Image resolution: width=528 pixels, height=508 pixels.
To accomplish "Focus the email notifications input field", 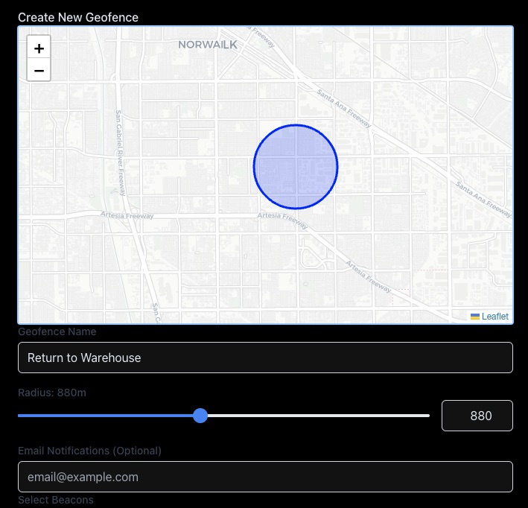I will (x=265, y=477).
